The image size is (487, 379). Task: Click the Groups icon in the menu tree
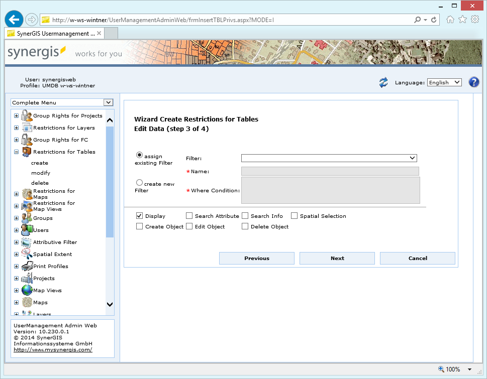(25, 218)
